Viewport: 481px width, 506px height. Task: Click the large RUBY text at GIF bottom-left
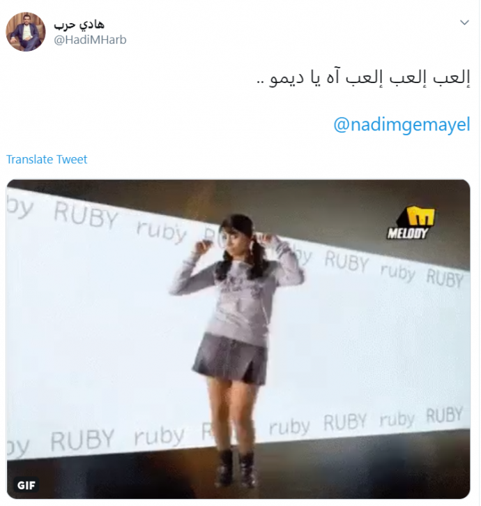(x=82, y=440)
